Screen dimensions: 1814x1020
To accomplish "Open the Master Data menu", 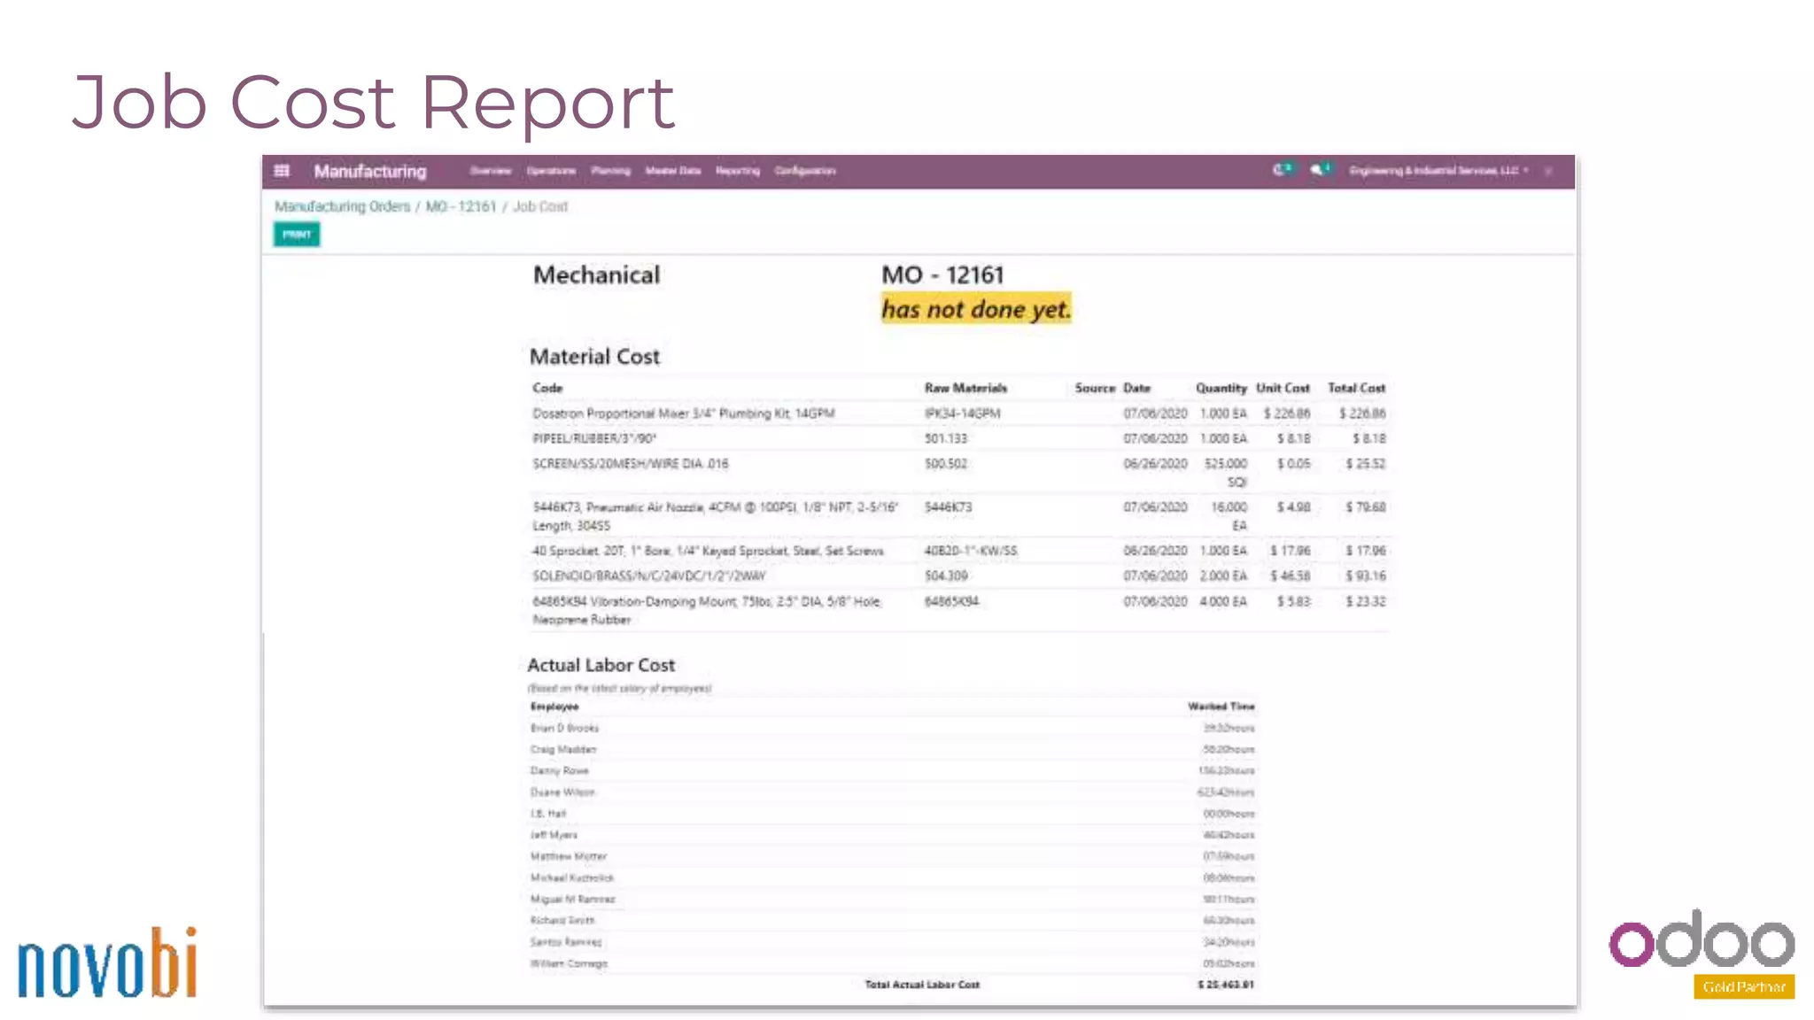I will coord(672,171).
